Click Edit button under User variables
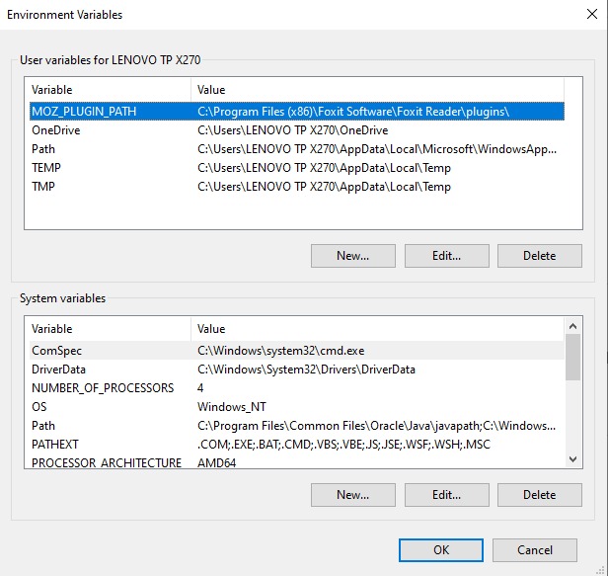Viewport: 608px width, 576px height. 446,256
